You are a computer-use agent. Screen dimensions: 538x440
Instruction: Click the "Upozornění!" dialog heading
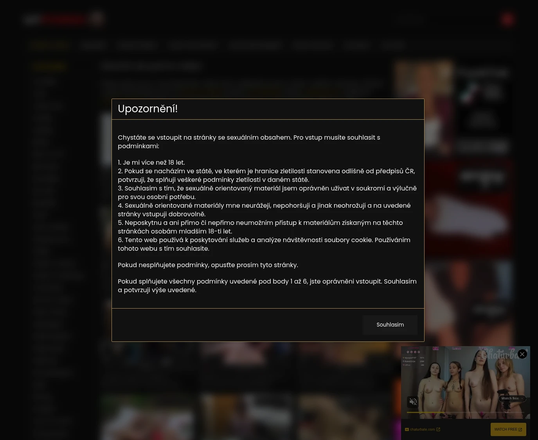[148, 109]
